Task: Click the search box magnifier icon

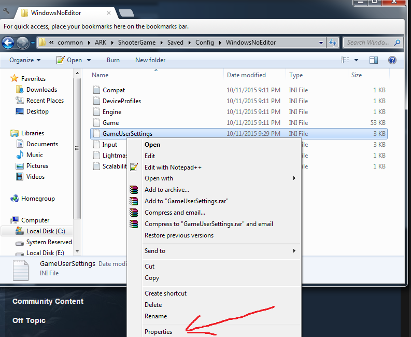Action: coord(397,43)
